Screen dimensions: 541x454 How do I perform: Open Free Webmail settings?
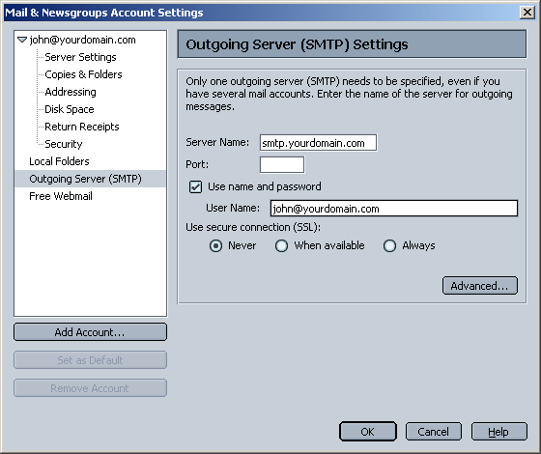point(61,196)
